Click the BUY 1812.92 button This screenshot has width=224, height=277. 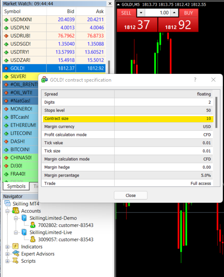(178, 25)
